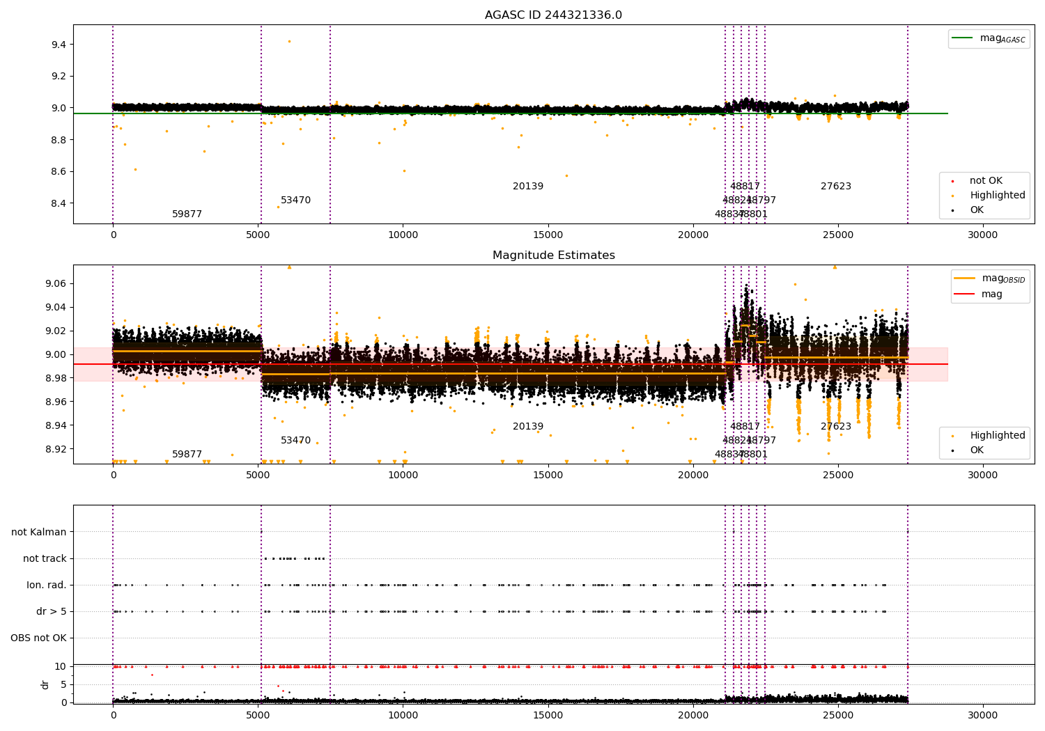Click obsid label 20139 in Magnitude Estimates plot

coord(528,427)
